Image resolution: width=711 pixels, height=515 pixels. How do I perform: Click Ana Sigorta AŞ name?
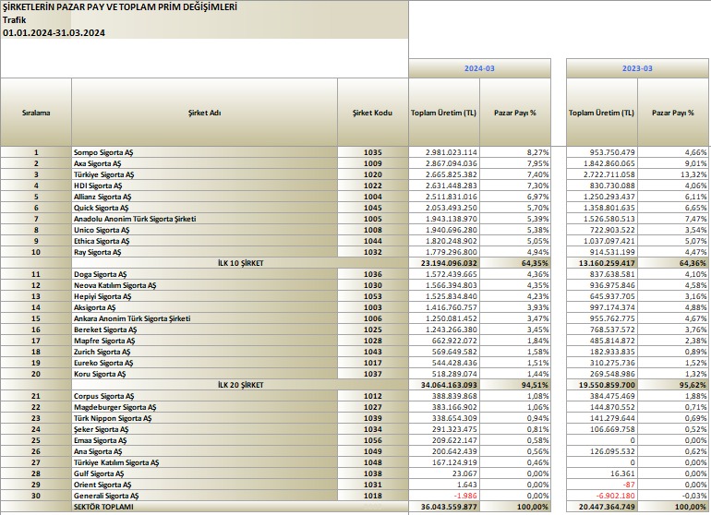204,451
